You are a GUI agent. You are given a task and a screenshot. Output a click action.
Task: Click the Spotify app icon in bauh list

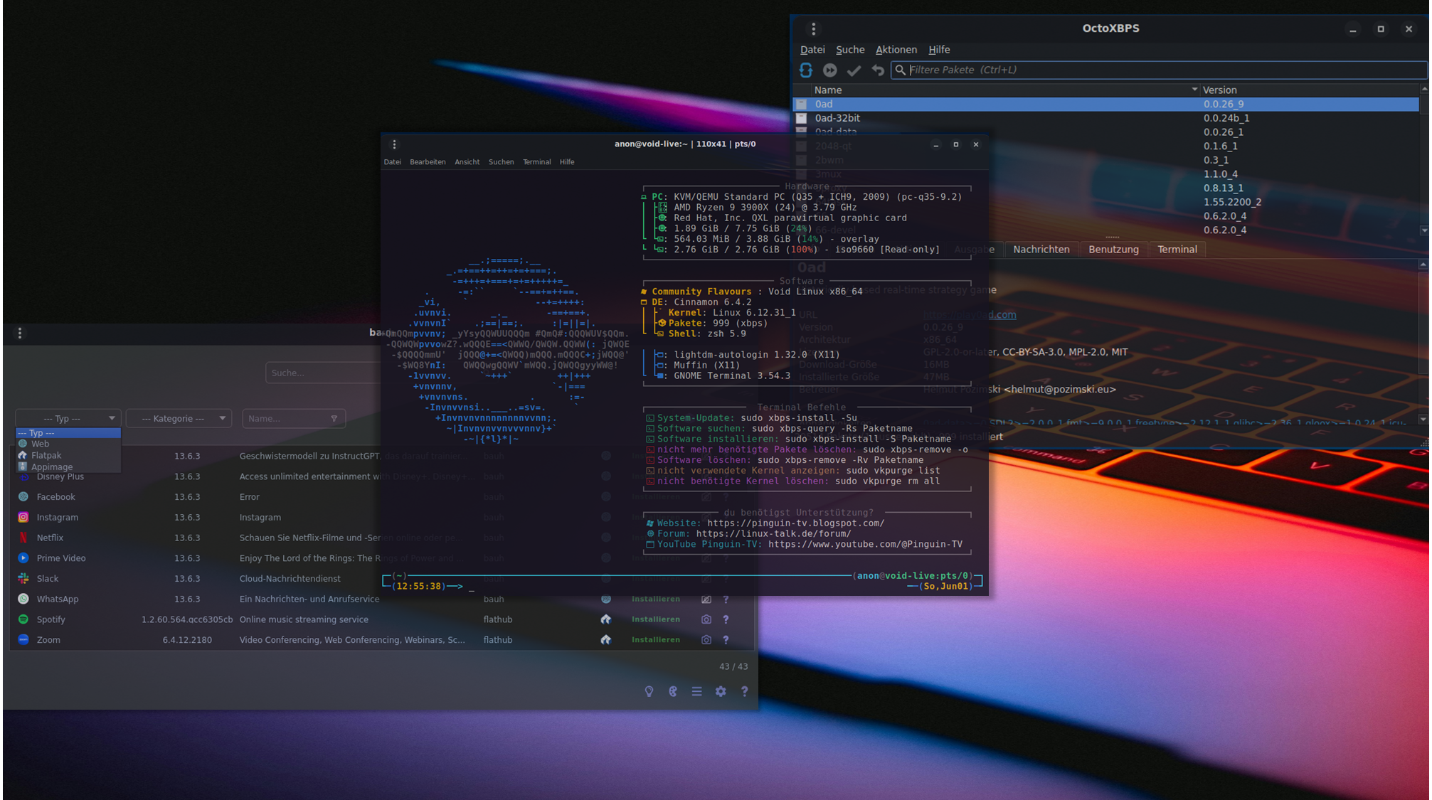click(23, 619)
